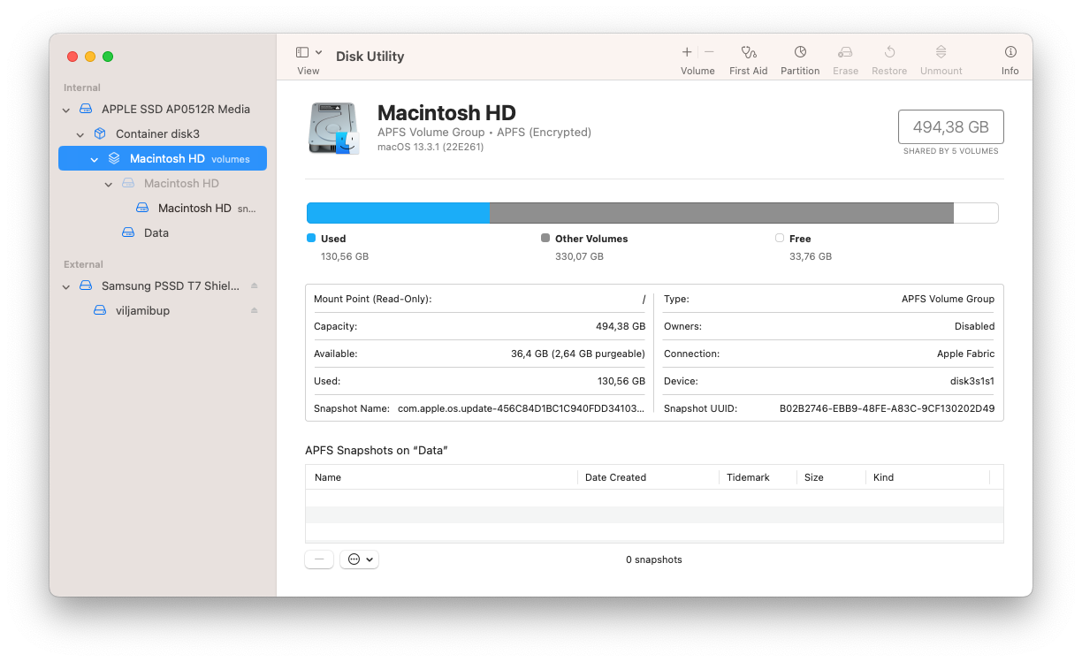Add a volume with the plus icon

tap(687, 52)
